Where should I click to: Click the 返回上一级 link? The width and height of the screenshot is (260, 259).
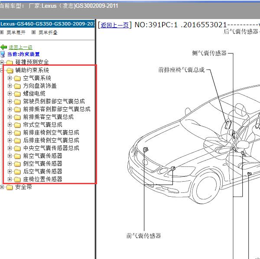20,47
